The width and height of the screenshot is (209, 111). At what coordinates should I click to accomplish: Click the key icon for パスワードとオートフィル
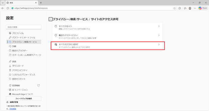coord(10,38)
